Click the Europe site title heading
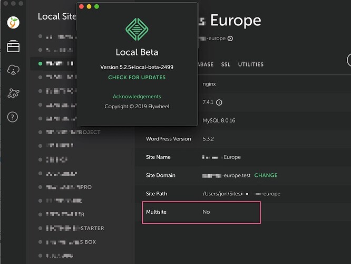The image size is (351, 264). [236, 21]
